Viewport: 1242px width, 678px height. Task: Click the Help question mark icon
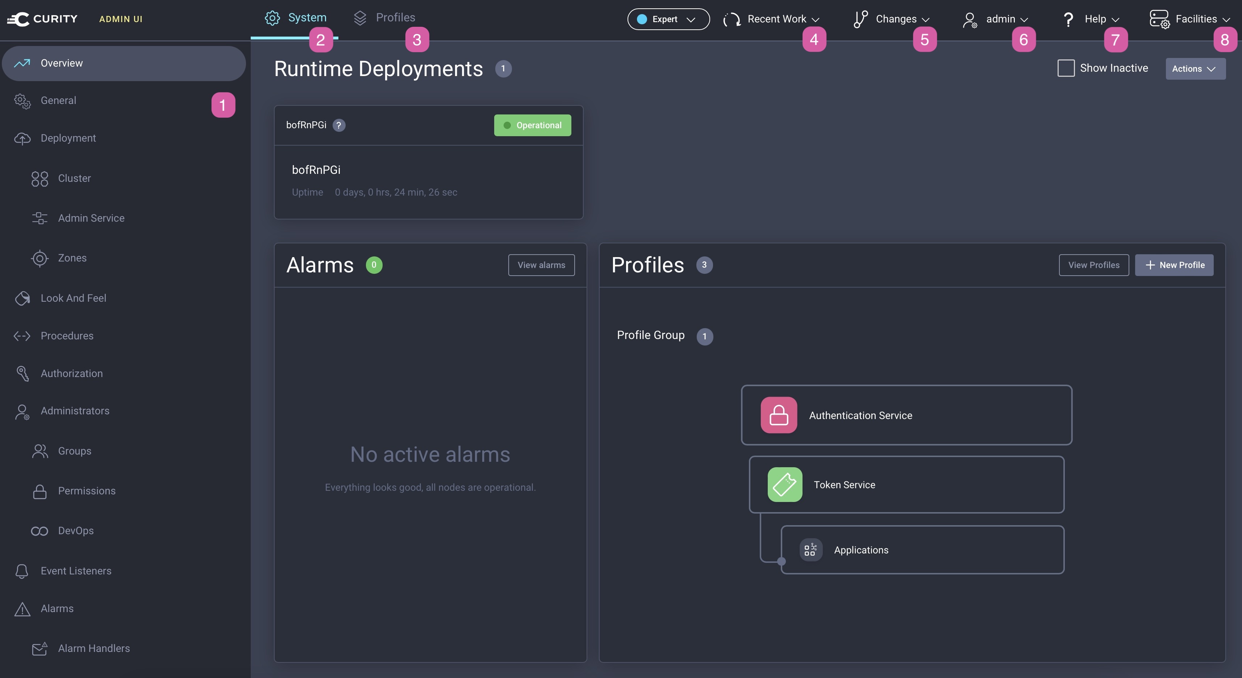pos(1068,19)
